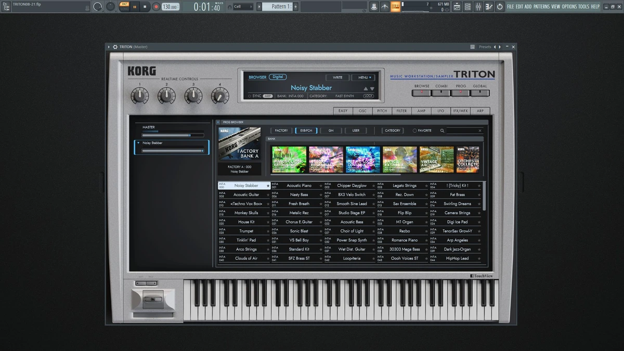This screenshot has width=624, height=351.
Task: Select the FACTORY bank filter button
Action: pos(281,131)
